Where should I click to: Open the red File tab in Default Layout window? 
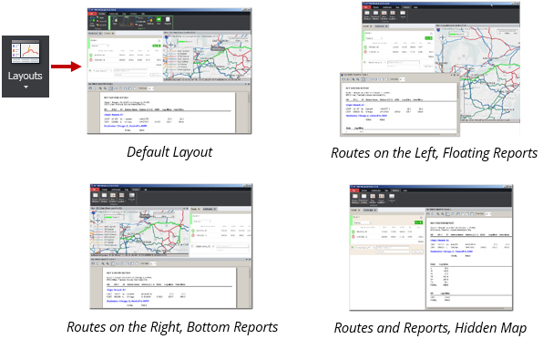[x=92, y=14]
